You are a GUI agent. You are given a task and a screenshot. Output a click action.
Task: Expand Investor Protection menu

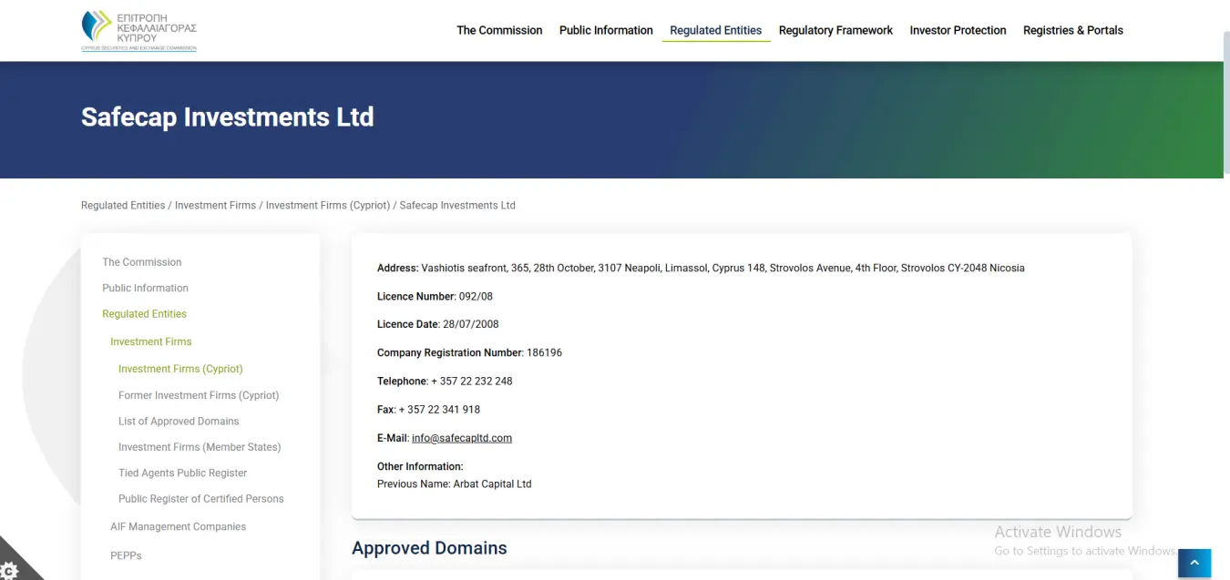(x=958, y=30)
